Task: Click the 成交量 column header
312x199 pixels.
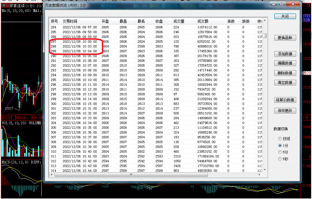Action: 179,21
